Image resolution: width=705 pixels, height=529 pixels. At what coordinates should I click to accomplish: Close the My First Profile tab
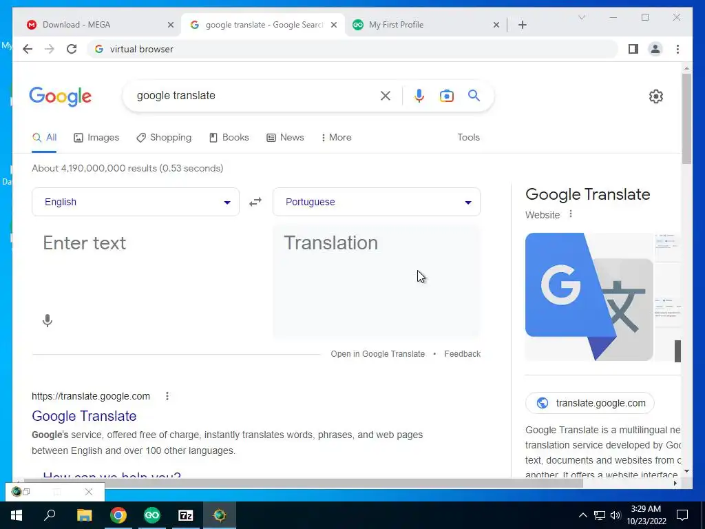pos(496,25)
